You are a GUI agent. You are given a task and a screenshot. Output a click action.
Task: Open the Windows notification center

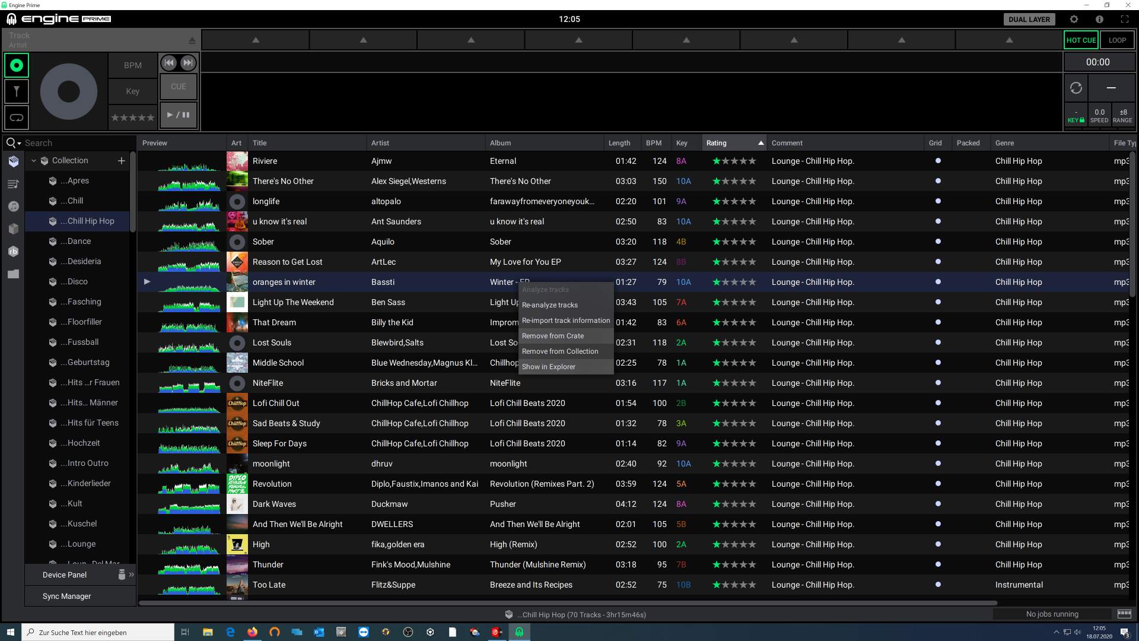click(x=1124, y=632)
